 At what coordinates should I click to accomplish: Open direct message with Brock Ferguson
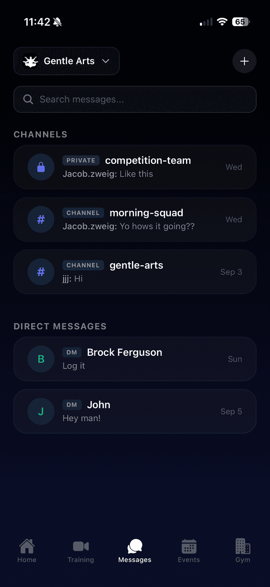click(124, 353)
